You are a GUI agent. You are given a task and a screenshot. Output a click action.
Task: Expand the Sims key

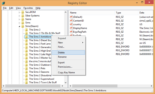click(x=19, y=23)
